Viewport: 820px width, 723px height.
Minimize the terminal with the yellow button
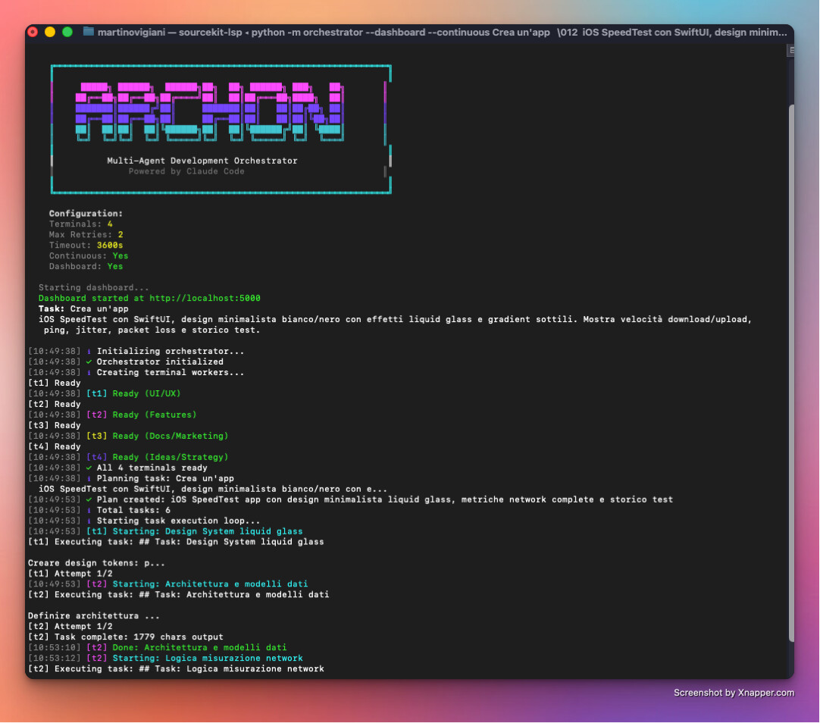[50, 32]
